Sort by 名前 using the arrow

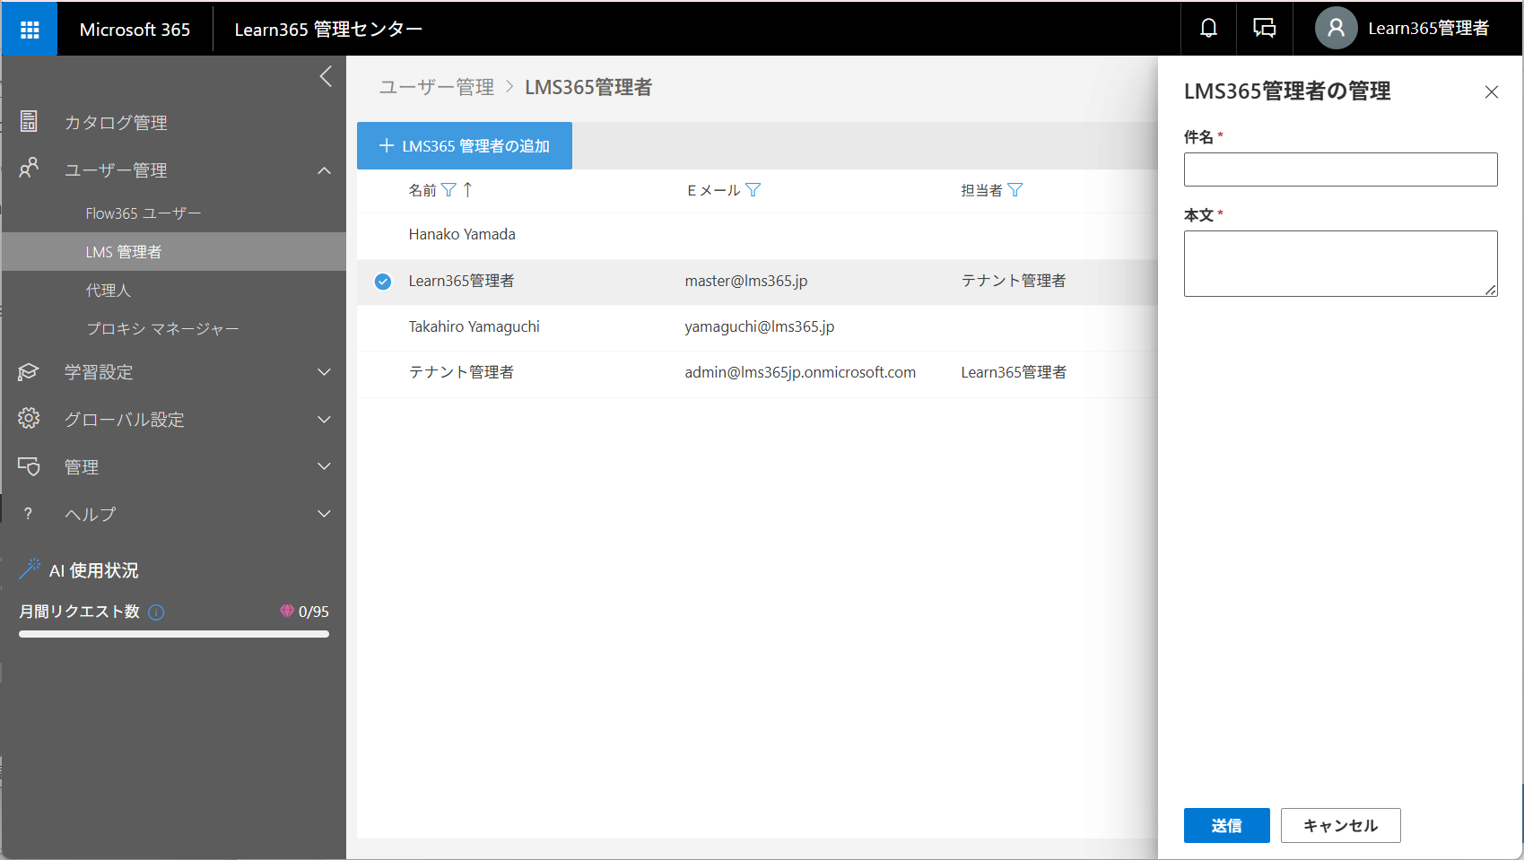(x=467, y=189)
